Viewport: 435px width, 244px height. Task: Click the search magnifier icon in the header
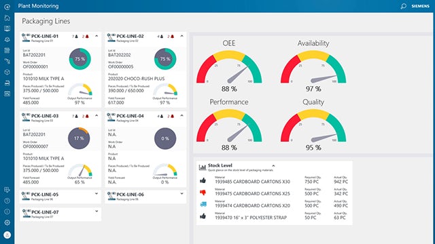[x=403, y=6]
